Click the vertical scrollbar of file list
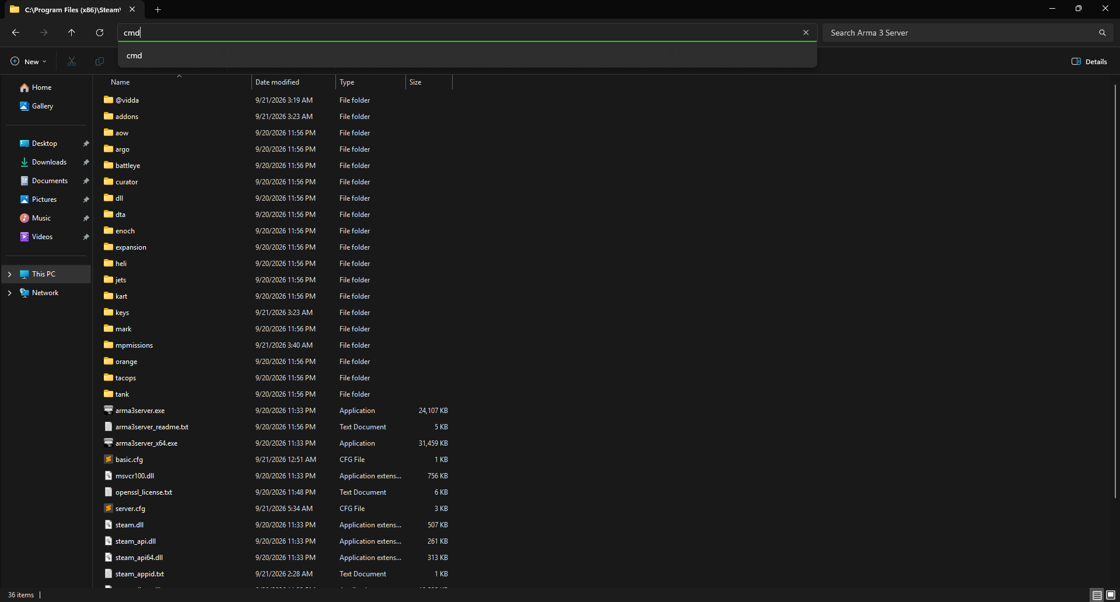1120x602 pixels. pos(1115,292)
